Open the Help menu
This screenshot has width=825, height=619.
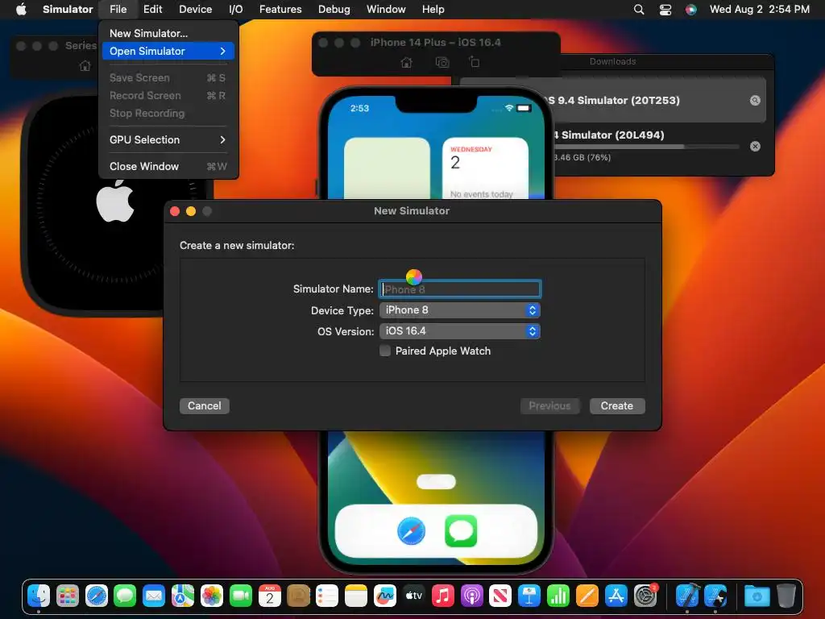(433, 10)
